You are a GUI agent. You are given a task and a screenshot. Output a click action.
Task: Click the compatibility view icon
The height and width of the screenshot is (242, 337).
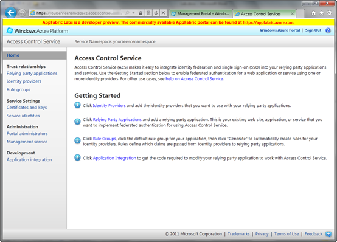click(x=148, y=13)
